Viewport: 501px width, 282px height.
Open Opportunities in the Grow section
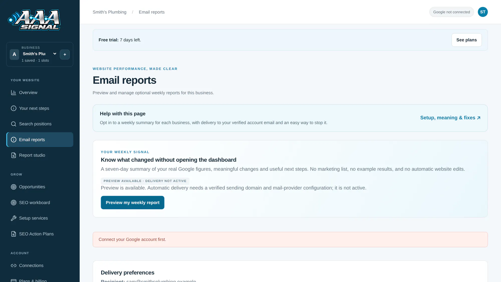coord(40,187)
